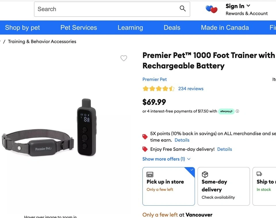276x218 pixels.
Task: Open the Pet Services menu
Action: (78, 28)
